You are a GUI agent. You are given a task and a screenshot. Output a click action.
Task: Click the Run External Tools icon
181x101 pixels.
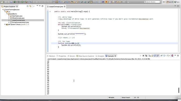pyautogui.click(x=26, y=2)
